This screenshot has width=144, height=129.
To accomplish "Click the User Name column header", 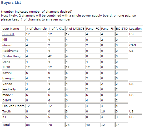I will point(13,29).
